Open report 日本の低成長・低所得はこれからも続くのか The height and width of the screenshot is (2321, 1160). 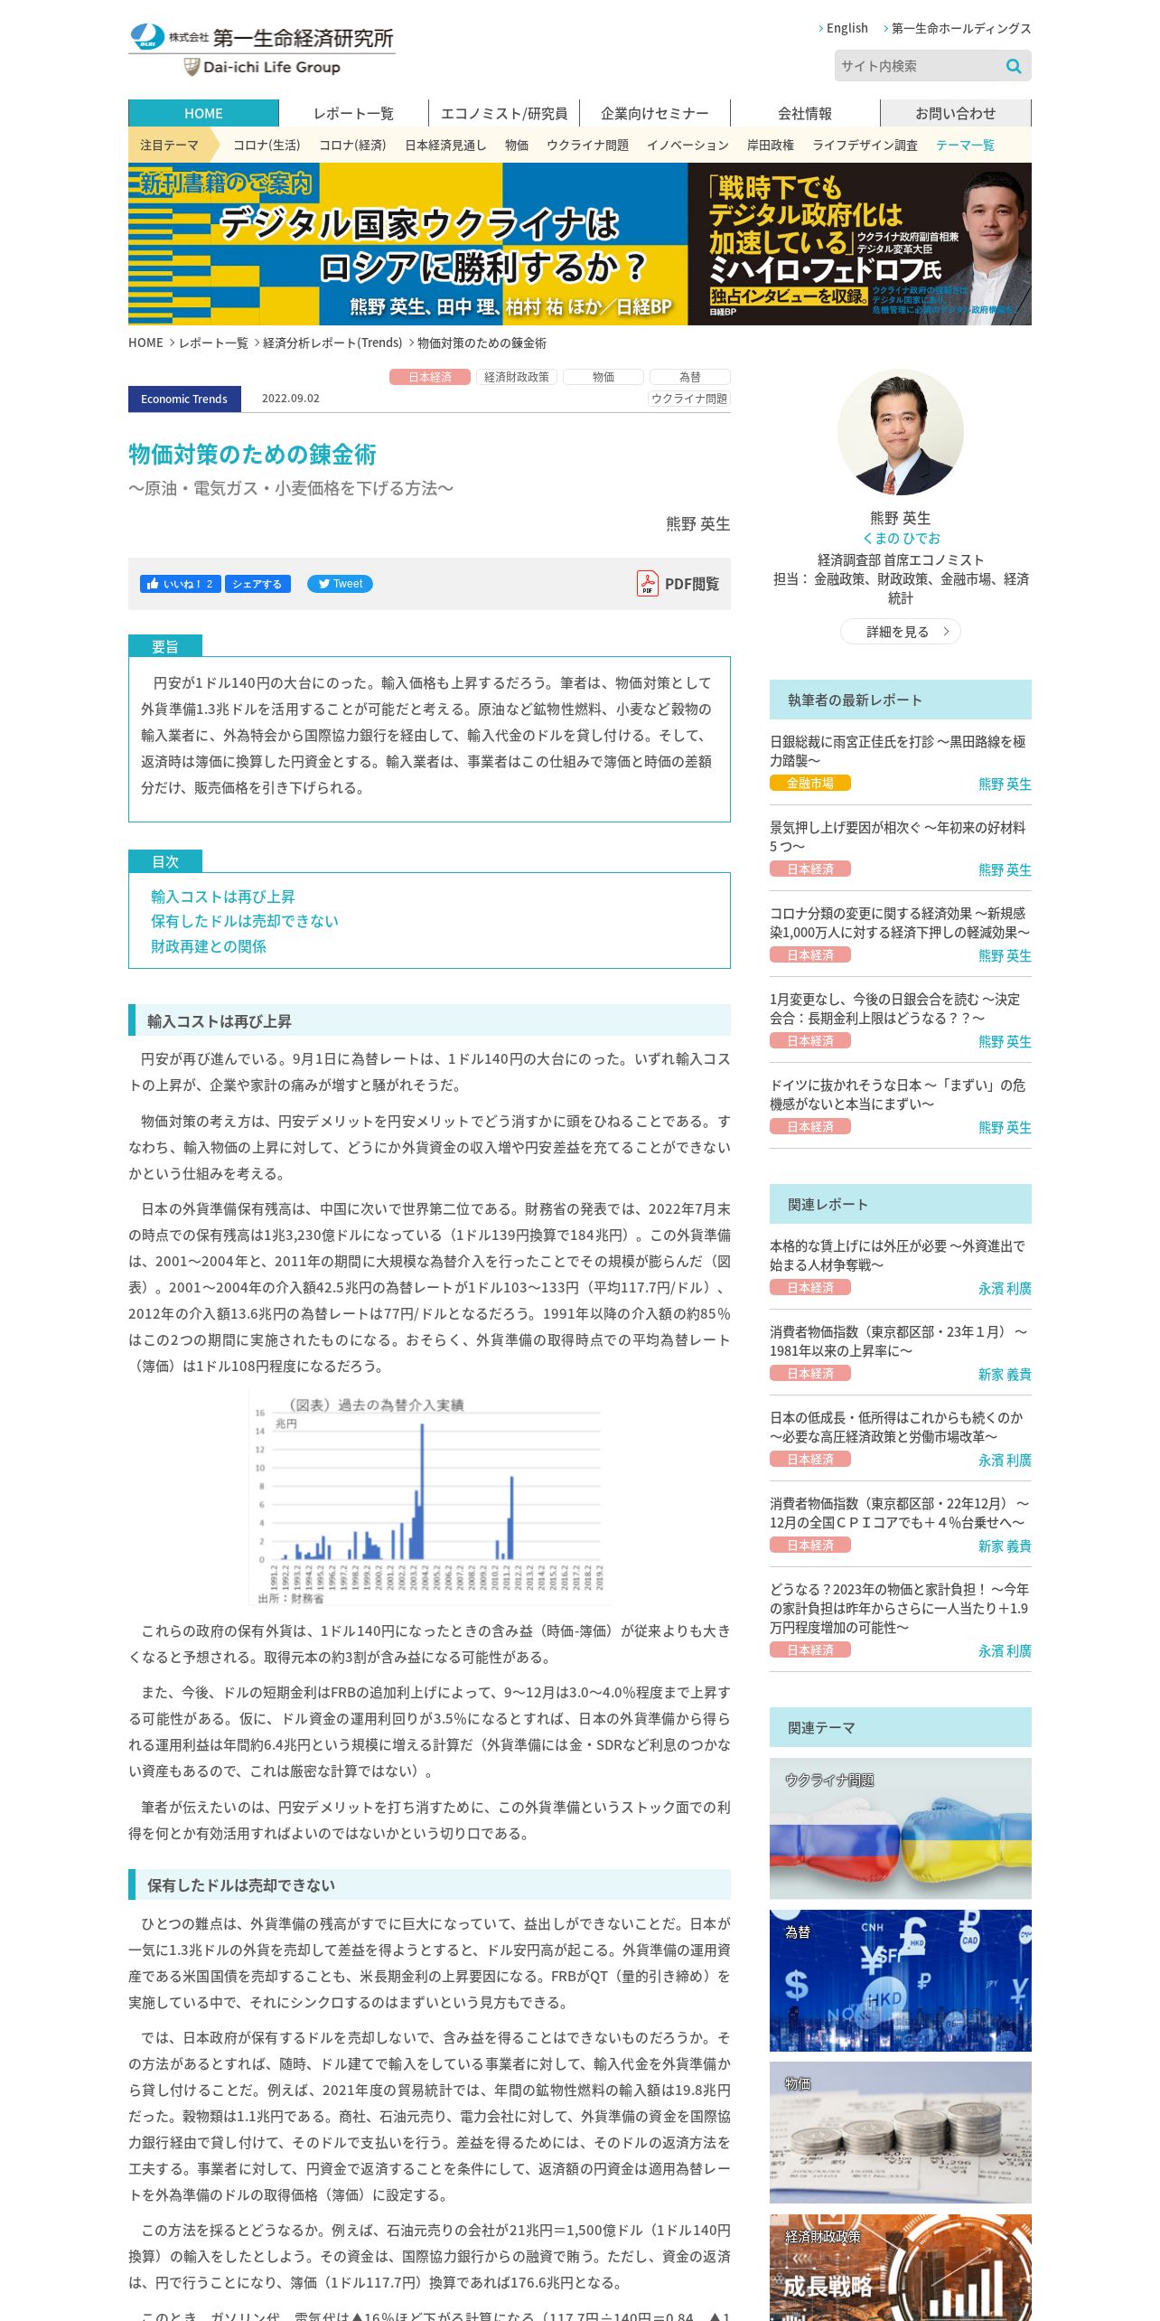click(897, 1426)
